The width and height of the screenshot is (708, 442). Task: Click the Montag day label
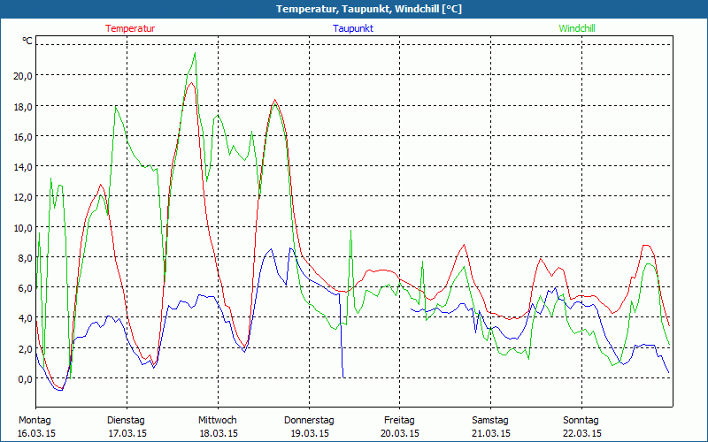(35, 420)
